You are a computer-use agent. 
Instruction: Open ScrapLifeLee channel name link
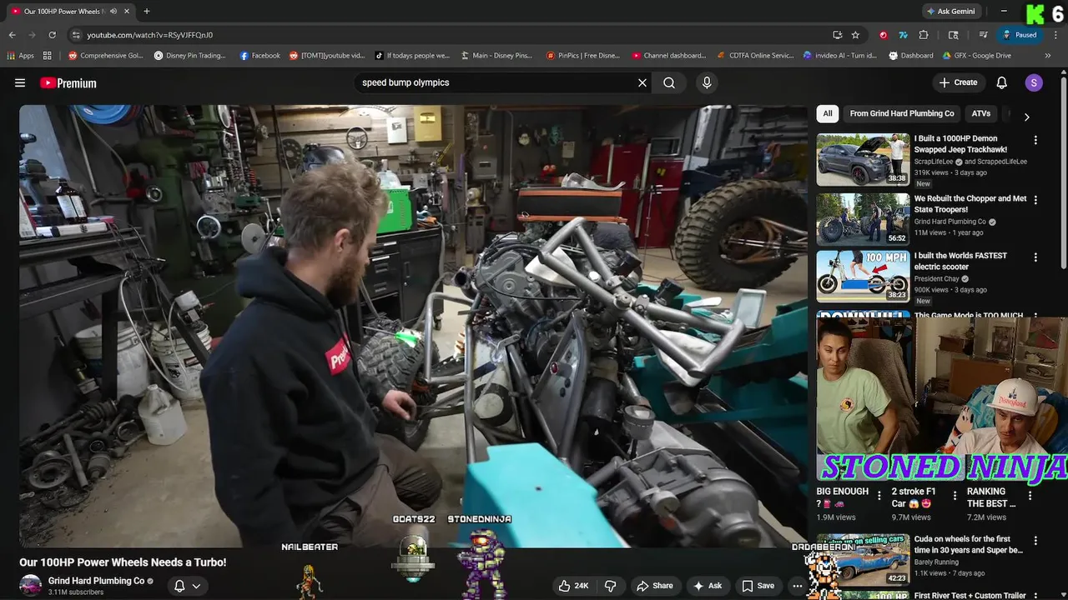tap(934, 162)
